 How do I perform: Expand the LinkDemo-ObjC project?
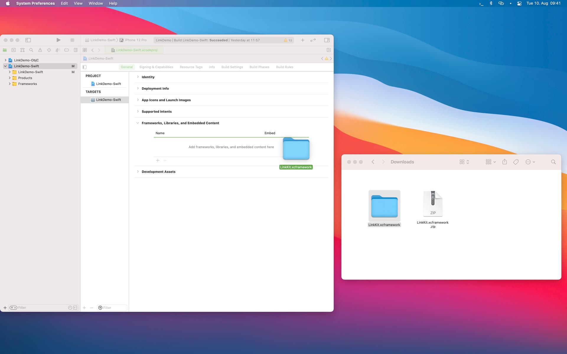point(5,60)
